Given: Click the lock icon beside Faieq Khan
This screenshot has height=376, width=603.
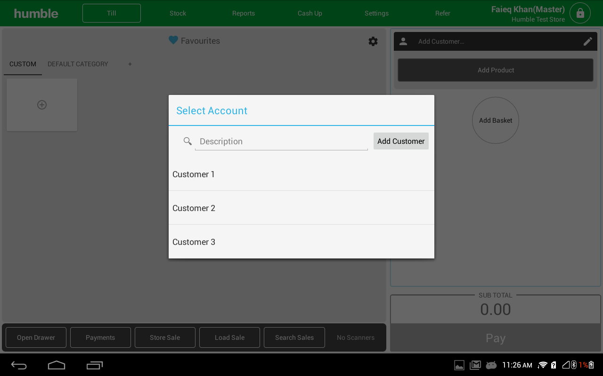Looking at the screenshot, I should pyautogui.click(x=580, y=13).
